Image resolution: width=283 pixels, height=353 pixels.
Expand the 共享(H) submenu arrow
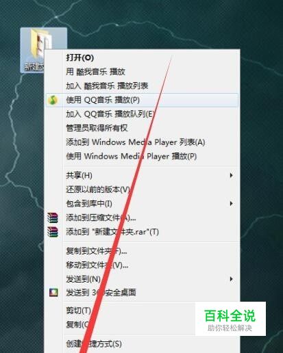pos(232,175)
